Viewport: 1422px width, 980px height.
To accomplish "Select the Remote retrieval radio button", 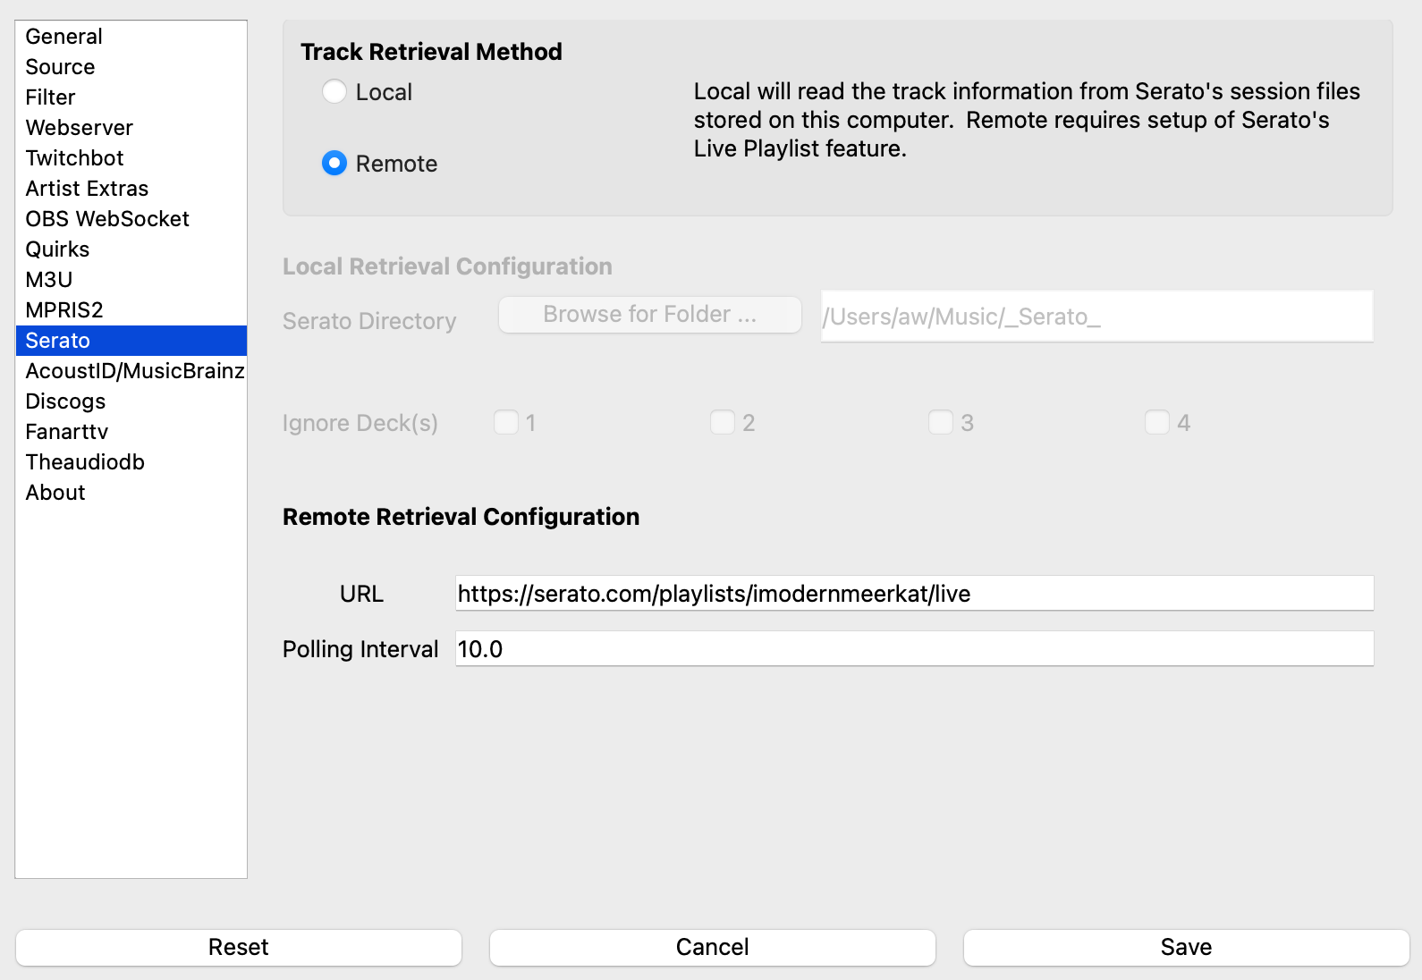I will tap(334, 164).
